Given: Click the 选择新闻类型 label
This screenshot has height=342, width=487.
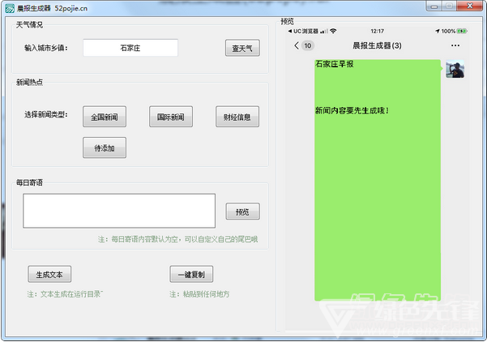Looking at the screenshot, I should (46, 114).
